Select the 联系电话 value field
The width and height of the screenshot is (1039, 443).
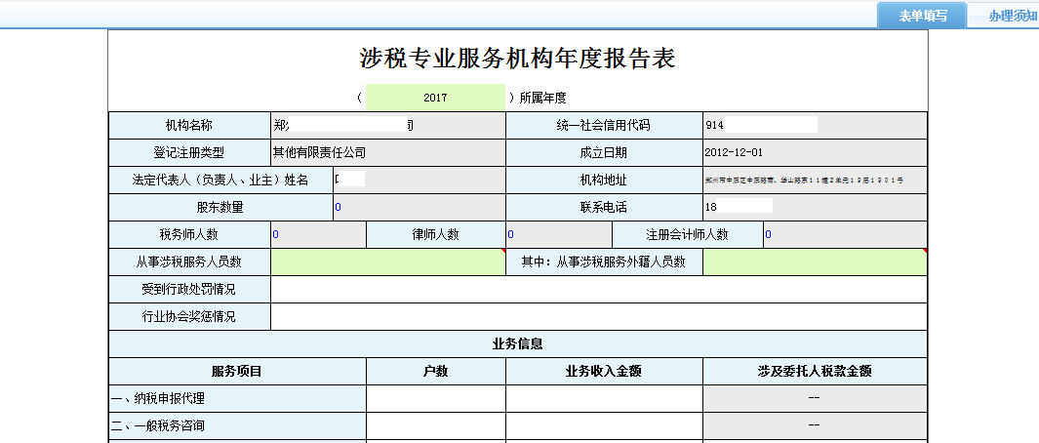[814, 208]
